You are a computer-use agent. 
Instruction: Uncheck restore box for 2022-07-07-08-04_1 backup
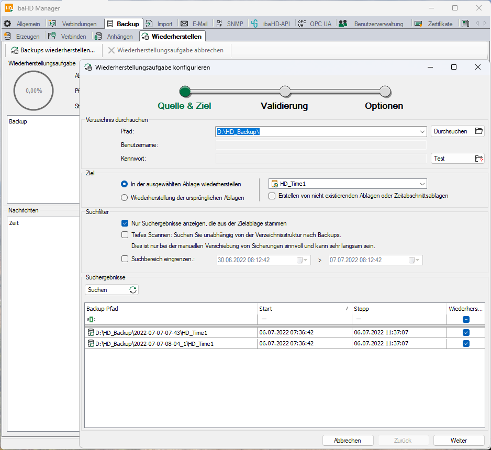click(x=466, y=344)
